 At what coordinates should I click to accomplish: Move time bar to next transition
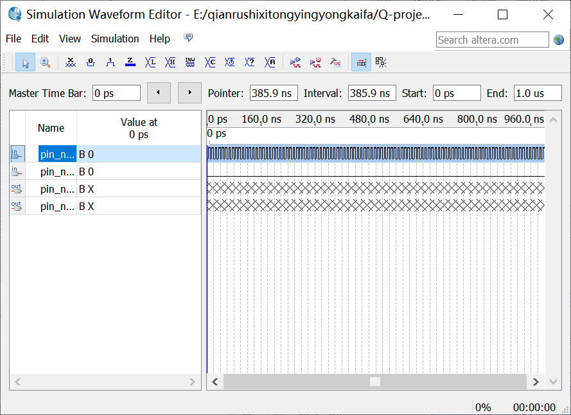click(189, 93)
